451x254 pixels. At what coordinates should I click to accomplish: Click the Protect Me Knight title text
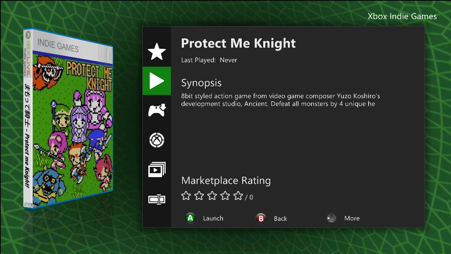[238, 43]
